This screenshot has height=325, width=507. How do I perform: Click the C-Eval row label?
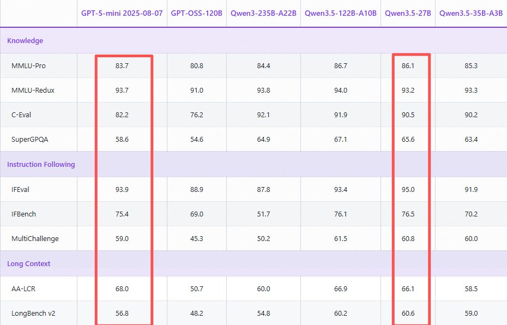coord(21,115)
